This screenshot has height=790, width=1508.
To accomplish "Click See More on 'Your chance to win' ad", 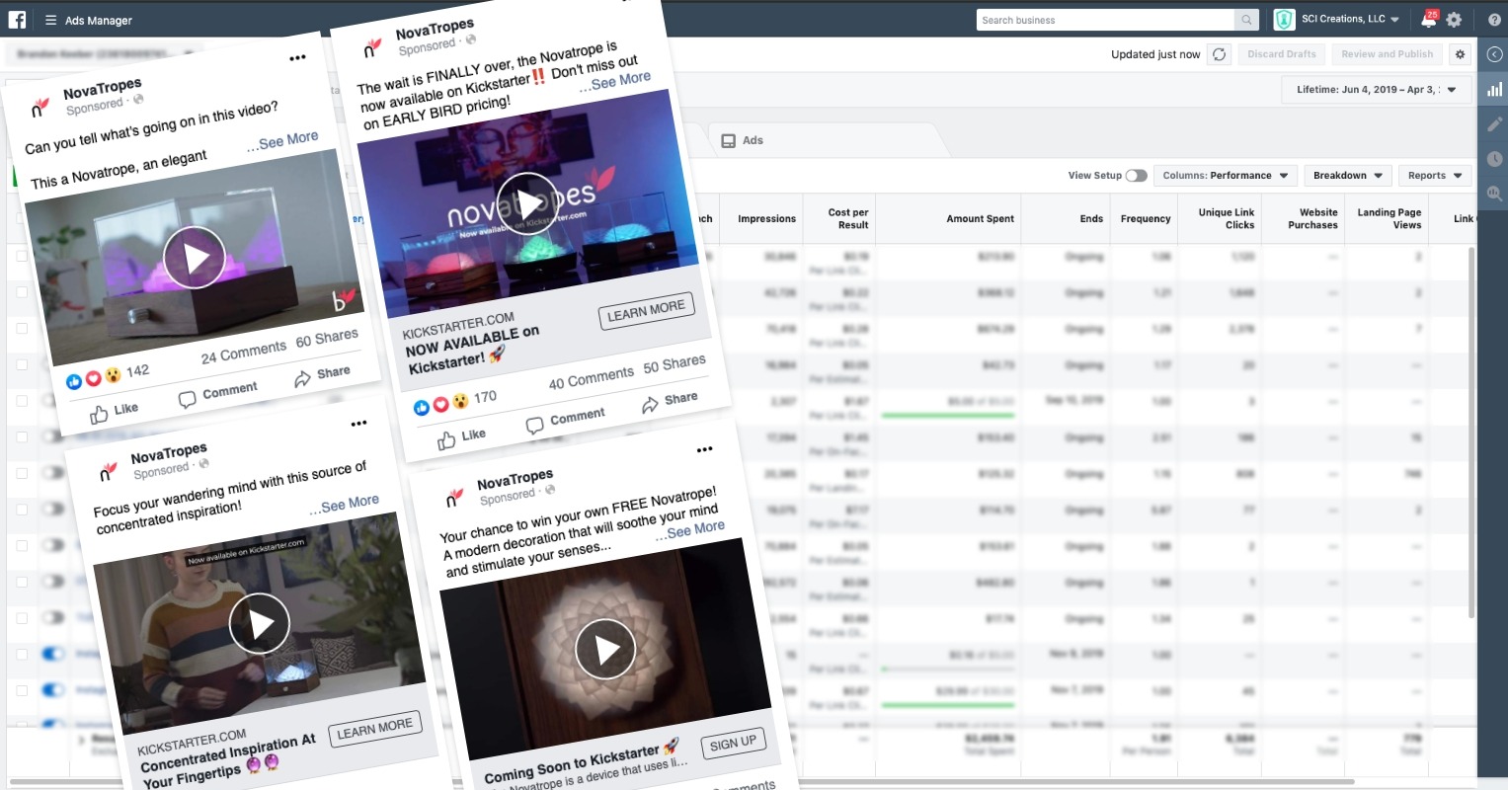I will [689, 530].
